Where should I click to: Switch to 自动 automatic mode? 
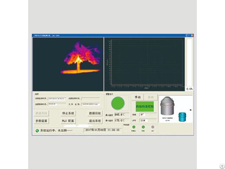(x=150, y=97)
